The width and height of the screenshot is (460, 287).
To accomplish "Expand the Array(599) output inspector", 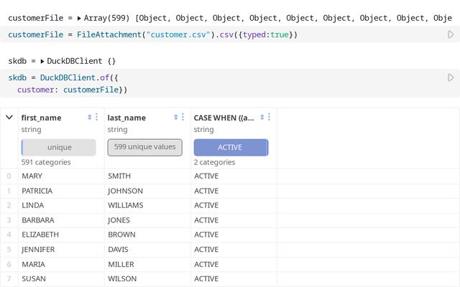I will click(x=79, y=17).
